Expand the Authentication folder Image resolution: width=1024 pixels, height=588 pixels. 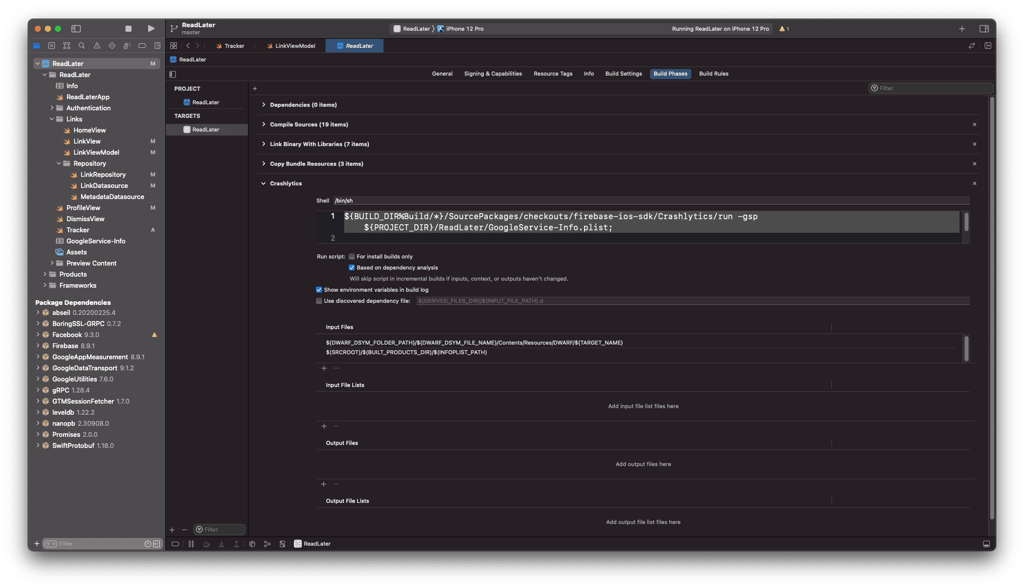[52, 108]
